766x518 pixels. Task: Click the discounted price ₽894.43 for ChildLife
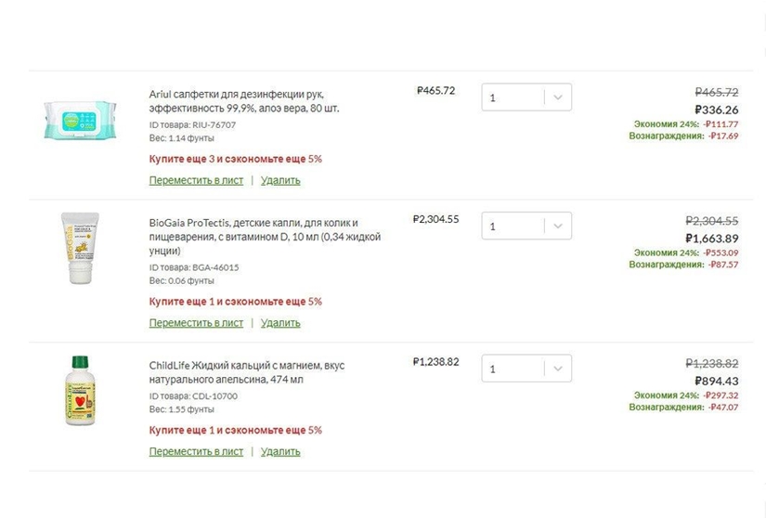[716, 381]
